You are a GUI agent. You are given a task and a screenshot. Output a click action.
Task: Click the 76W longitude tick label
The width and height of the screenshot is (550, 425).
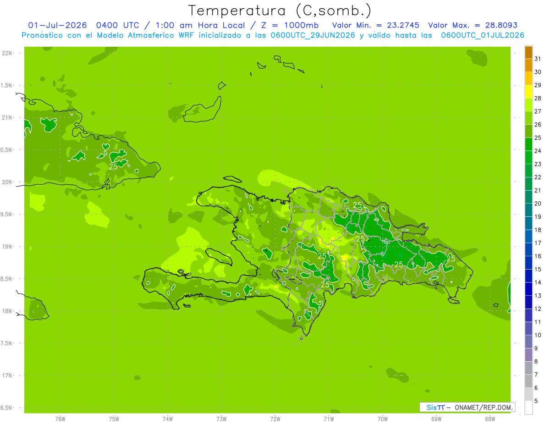coord(60,419)
